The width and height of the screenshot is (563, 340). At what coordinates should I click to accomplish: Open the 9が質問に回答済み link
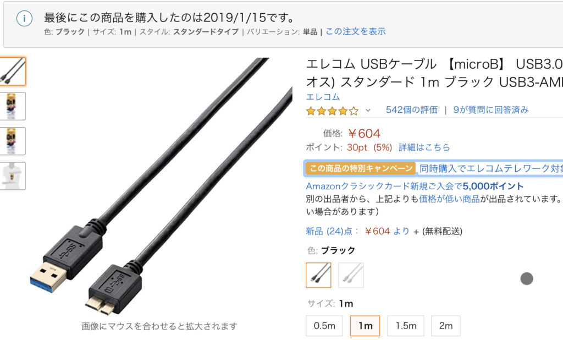(491, 110)
